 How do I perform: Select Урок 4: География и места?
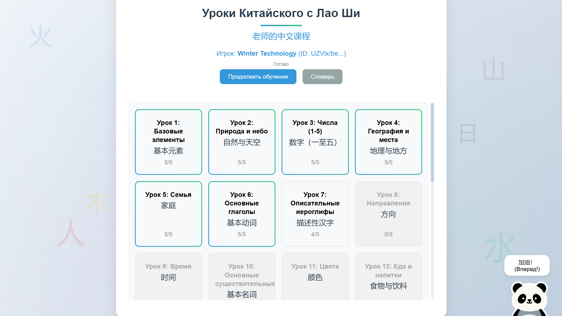click(388, 142)
